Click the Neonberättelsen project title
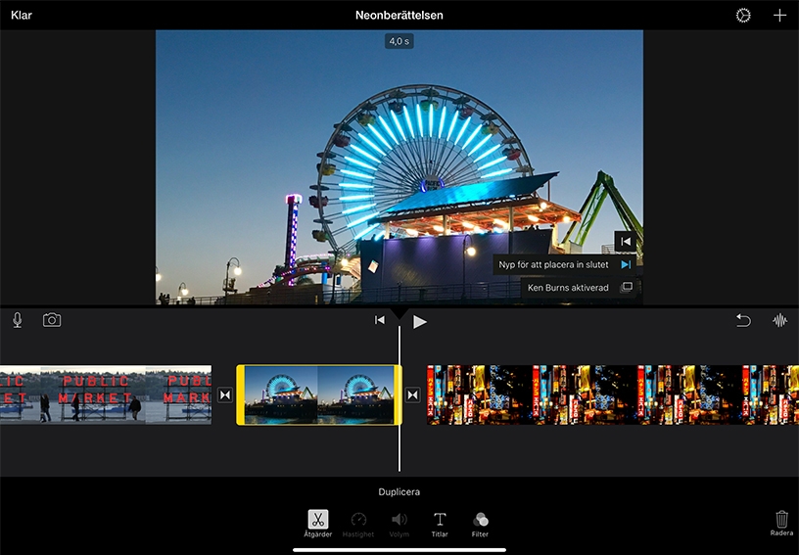Image resolution: width=799 pixels, height=555 pixels. pos(399,16)
